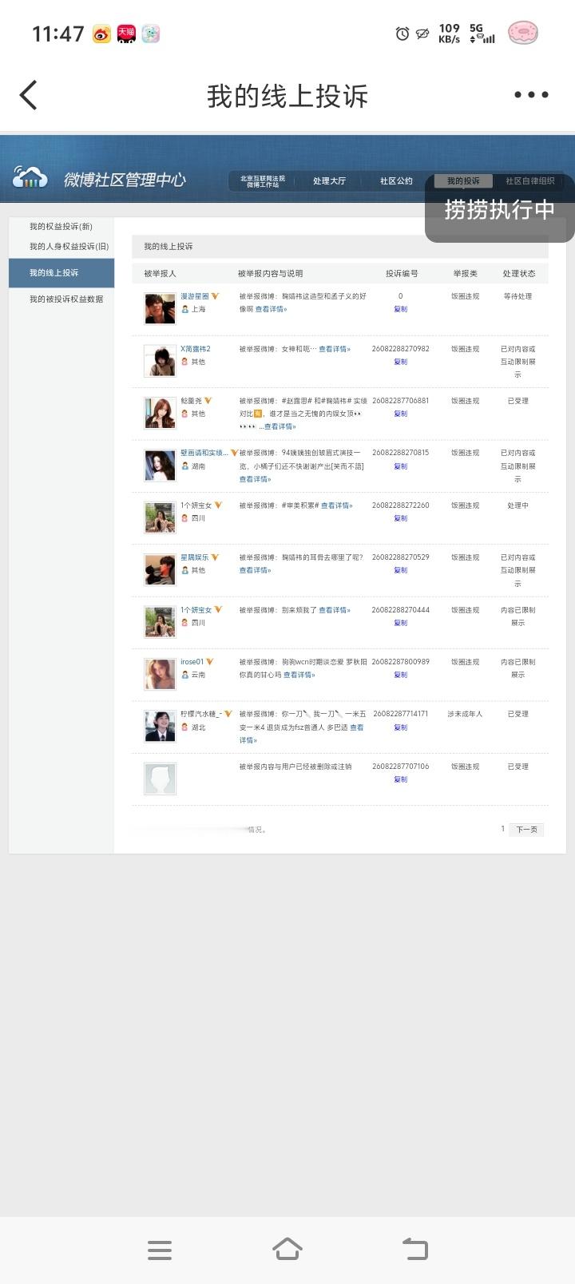This screenshot has width=575, height=1284.
Task: Open 社区公约 tab
Action: 396,181
